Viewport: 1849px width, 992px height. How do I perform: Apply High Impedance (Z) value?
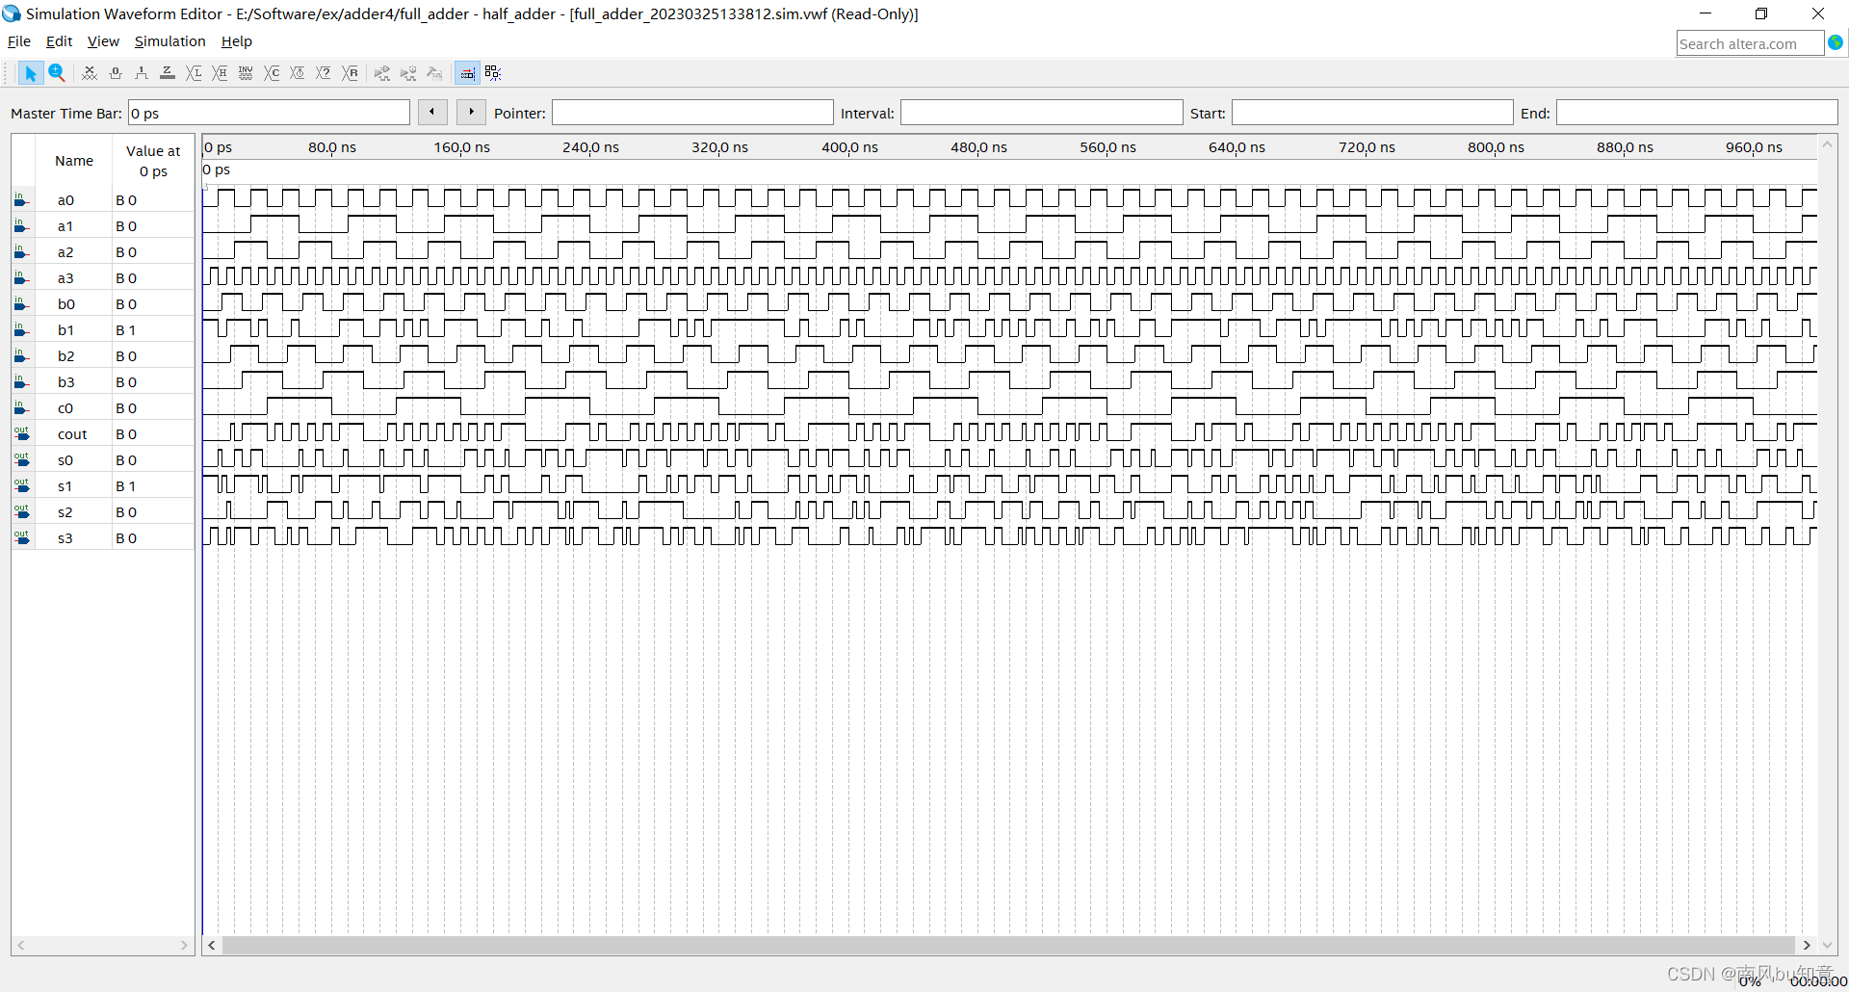tap(168, 73)
